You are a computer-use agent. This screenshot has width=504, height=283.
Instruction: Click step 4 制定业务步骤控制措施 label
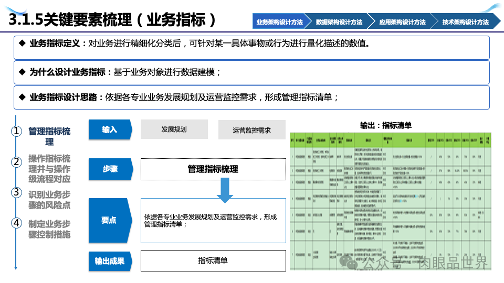[49, 229]
